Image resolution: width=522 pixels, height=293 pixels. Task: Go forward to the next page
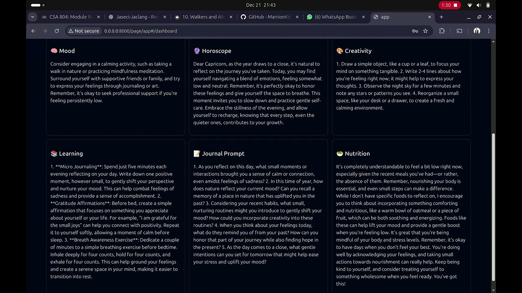pyautogui.click(x=45, y=31)
